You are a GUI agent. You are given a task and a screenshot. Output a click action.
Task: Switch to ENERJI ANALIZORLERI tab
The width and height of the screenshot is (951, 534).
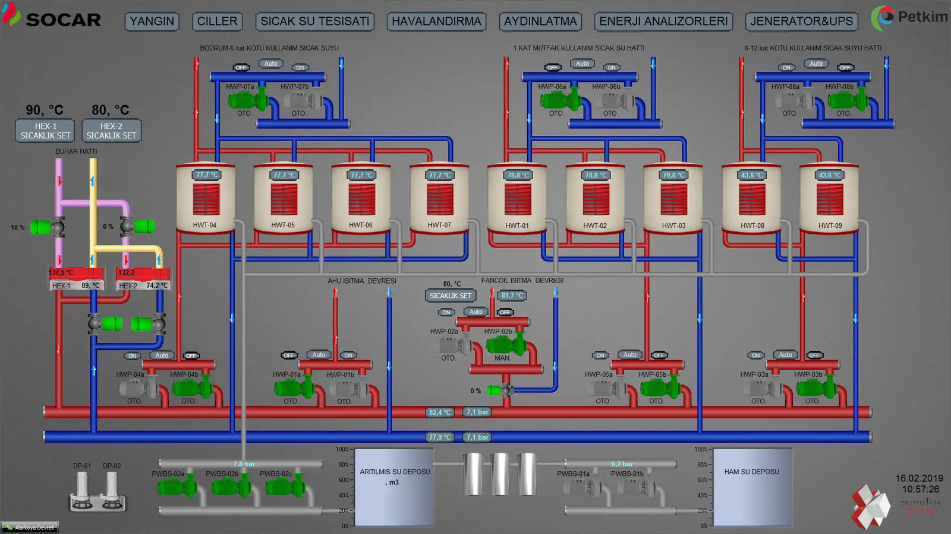coord(663,21)
